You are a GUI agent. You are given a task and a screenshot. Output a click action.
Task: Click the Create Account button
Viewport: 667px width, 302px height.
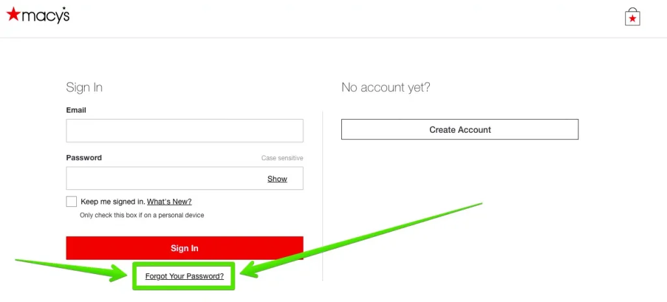coord(460,130)
